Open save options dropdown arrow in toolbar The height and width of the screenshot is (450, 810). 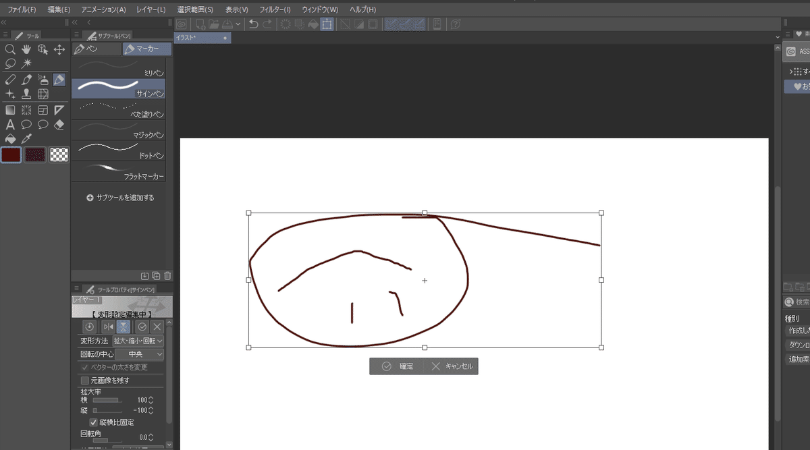coord(238,24)
